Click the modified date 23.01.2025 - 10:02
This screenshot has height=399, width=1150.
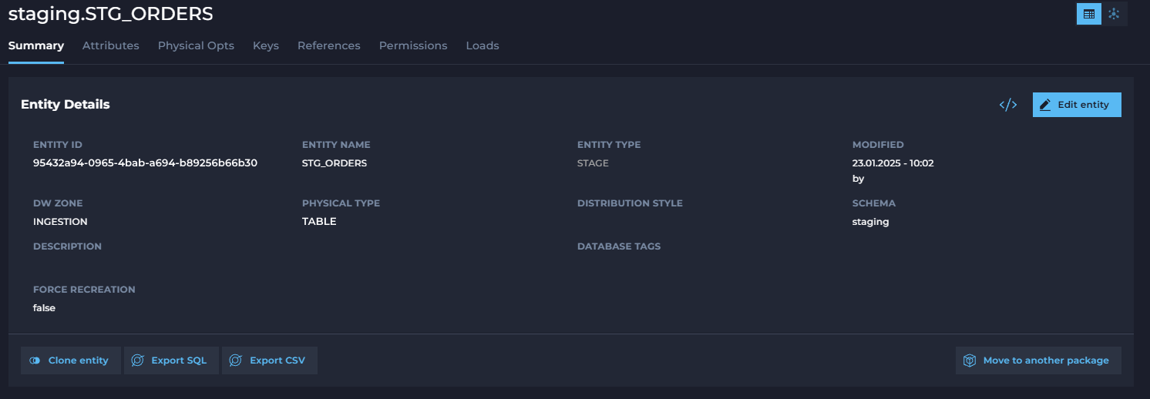pyautogui.click(x=893, y=163)
